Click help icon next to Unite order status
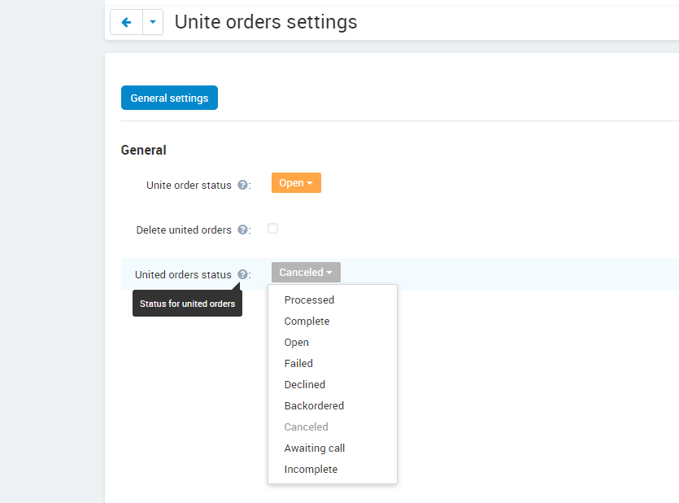The height and width of the screenshot is (503, 679). tap(243, 185)
